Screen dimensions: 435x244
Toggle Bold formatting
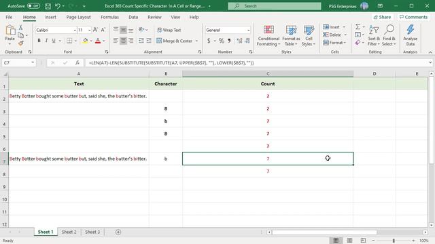pyautogui.click(x=39, y=41)
